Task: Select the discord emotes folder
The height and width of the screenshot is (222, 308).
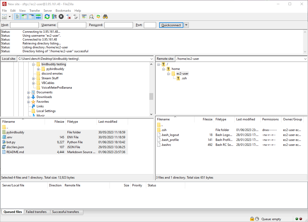Action: coord(52,74)
